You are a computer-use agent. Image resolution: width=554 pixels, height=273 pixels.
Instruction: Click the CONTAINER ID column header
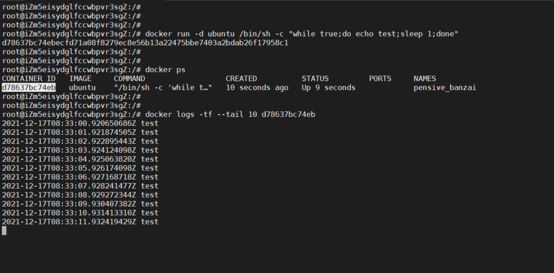coord(29,78)
